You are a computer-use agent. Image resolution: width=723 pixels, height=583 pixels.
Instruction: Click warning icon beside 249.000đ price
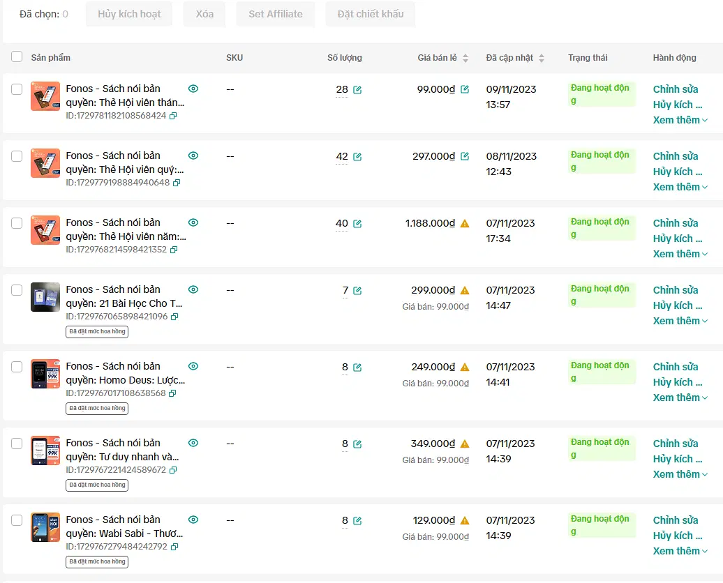[465, 367]
